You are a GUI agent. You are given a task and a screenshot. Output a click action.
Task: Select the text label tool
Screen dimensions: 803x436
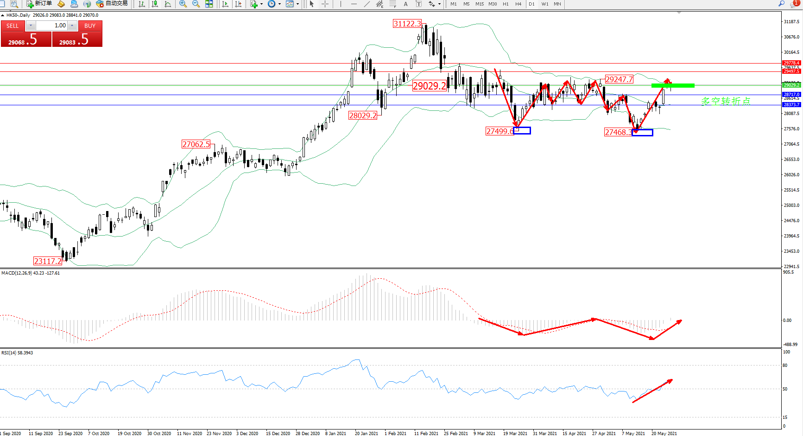click(x=406, y=4)
